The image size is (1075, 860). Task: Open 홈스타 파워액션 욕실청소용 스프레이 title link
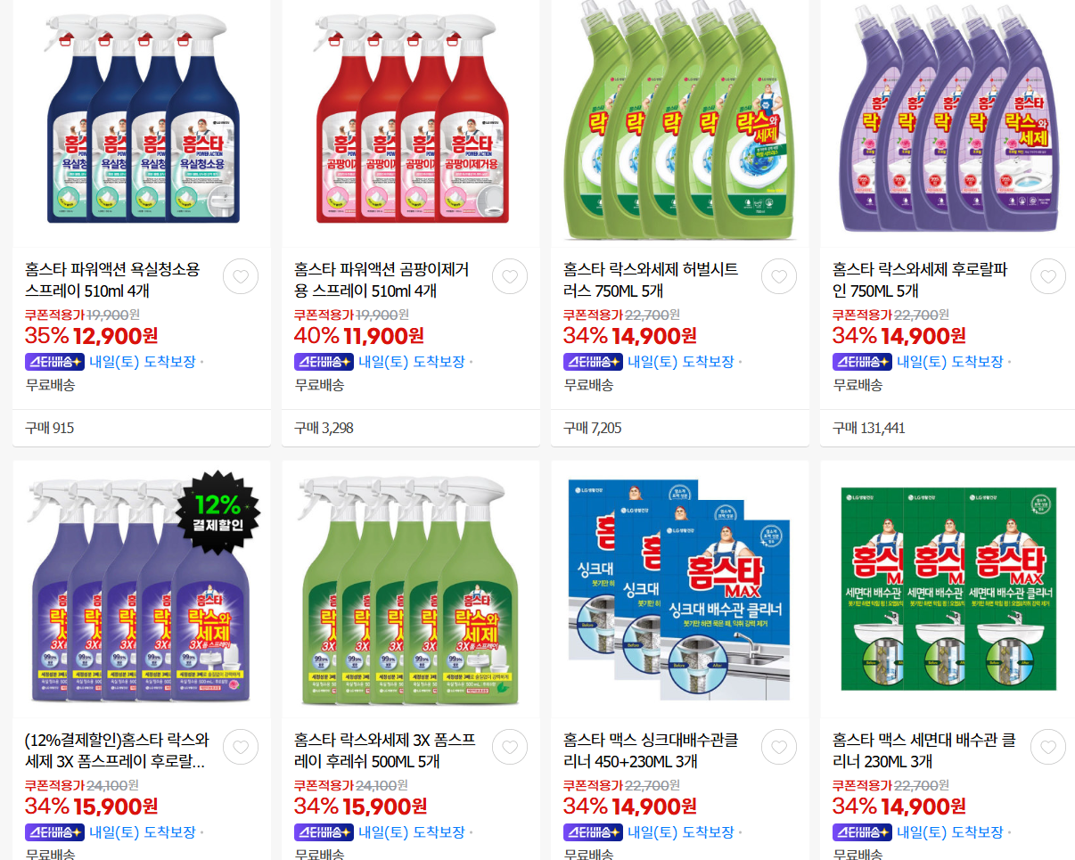click(x=113, y=280)
